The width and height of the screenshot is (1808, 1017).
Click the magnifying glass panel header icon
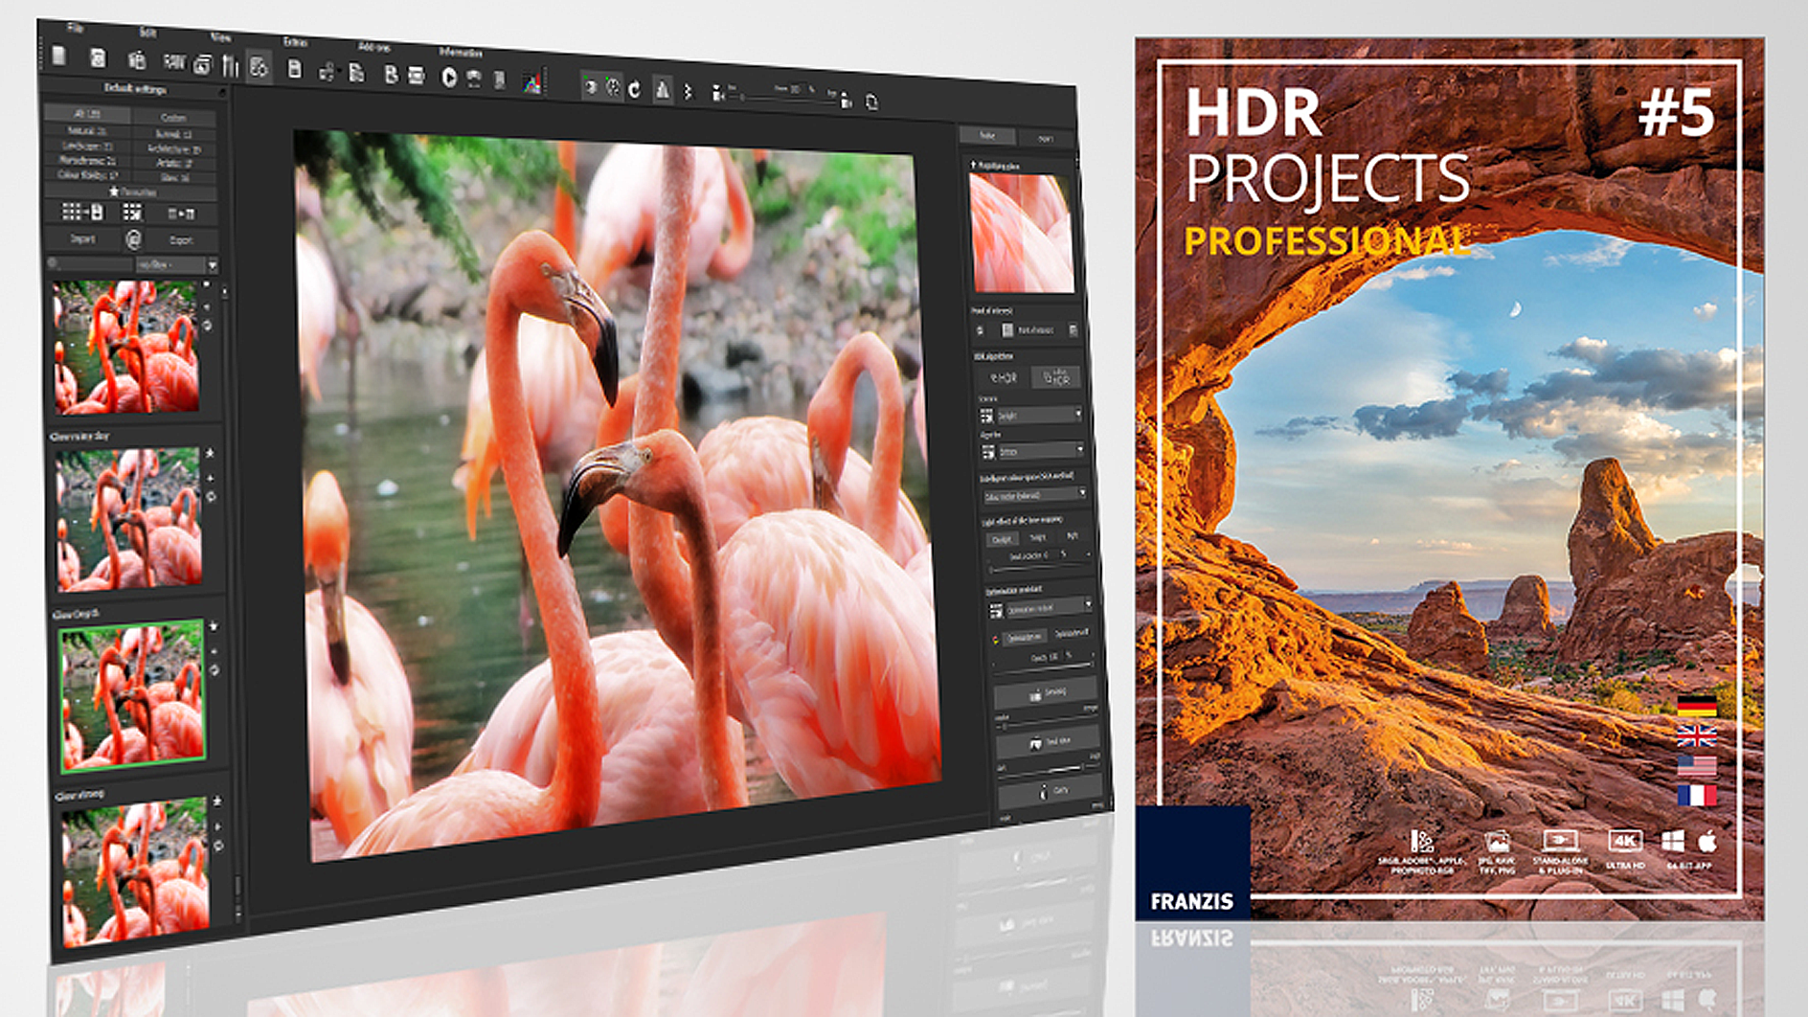coord(974,166)
